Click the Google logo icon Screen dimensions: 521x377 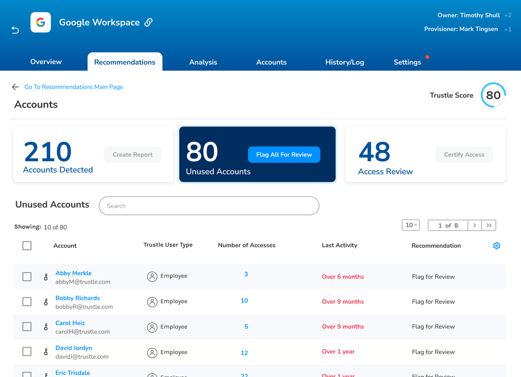tap(41, 22)
